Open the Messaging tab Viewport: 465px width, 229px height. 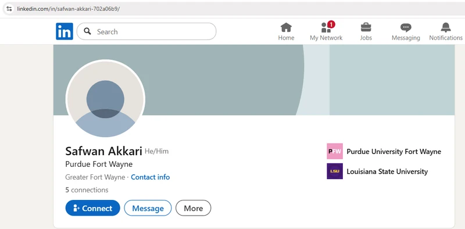(406, 32)
